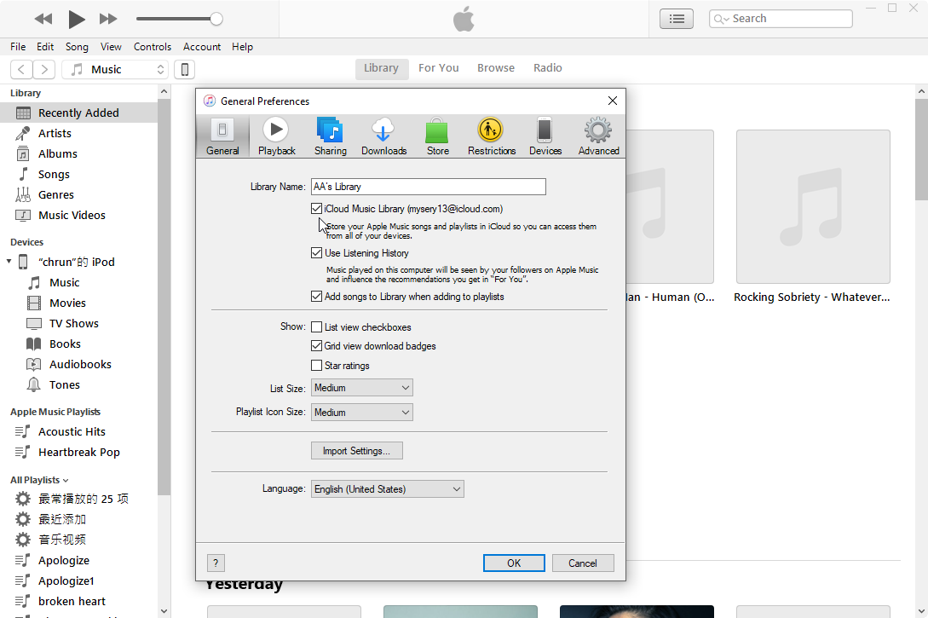The width and height of the screenshot is (928, 618).
Task: Open the List Size dropdown
Action: (362, 388)
